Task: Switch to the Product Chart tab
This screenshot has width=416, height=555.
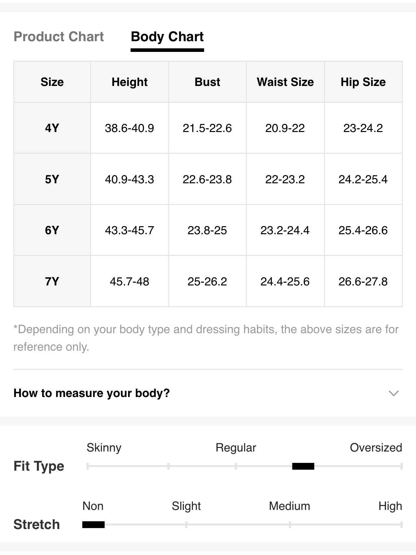Action: tap(59, 37)
